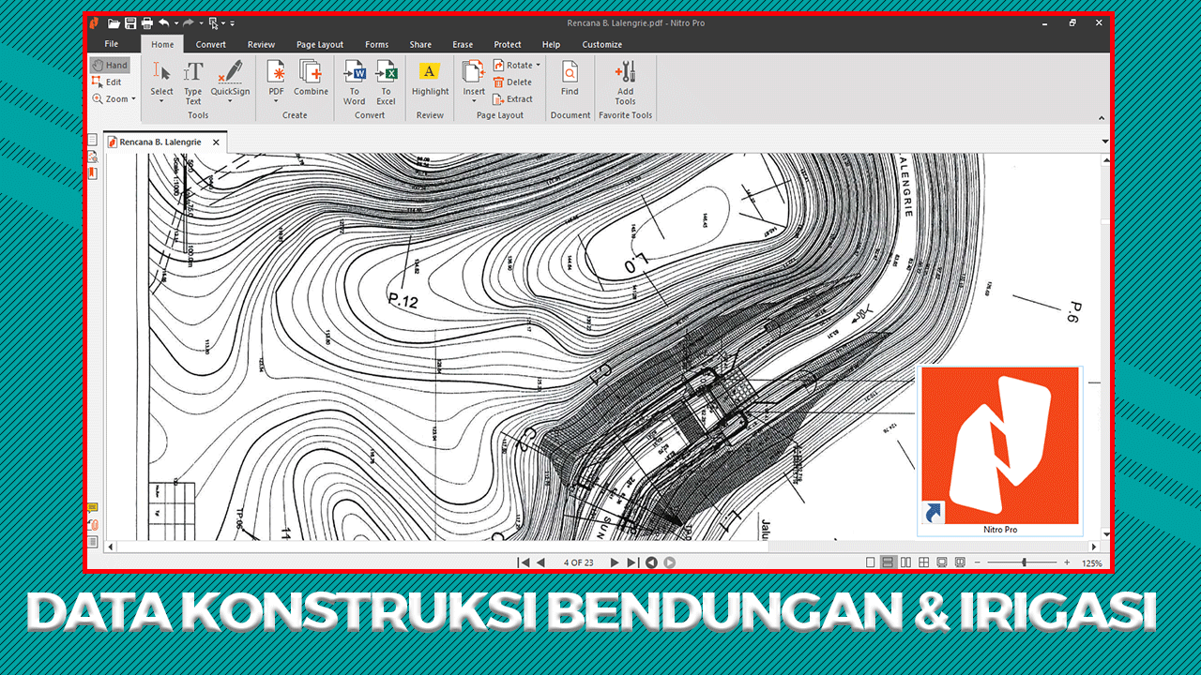
Task: Pick the Type Text tool
Action: (x=193, y=82)
